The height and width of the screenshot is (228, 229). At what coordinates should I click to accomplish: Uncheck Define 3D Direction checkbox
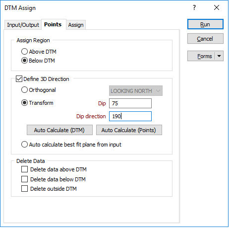(x=19, y=79)
